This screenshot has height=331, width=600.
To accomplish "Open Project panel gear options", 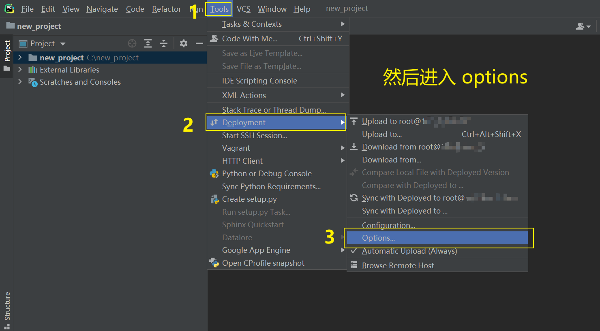I will (184, 43).
